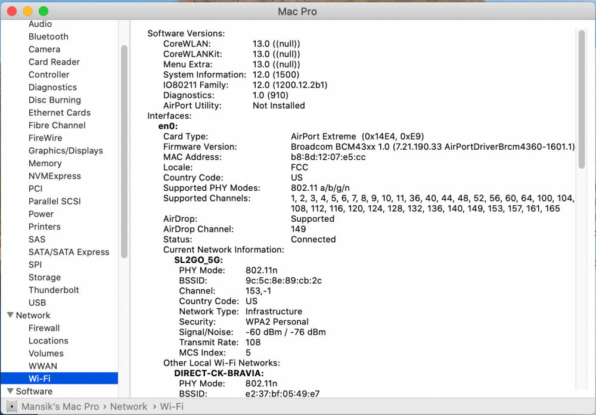Open Disc Burning entry
The height and width of the screenshot is (415, 596).
[x=55, y=100]
